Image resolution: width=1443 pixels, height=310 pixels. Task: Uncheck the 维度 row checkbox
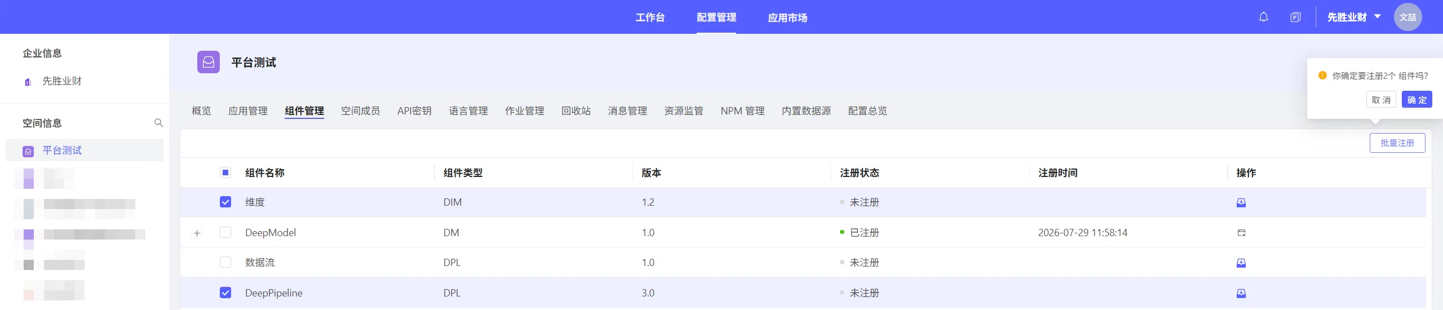click(225, 202)
